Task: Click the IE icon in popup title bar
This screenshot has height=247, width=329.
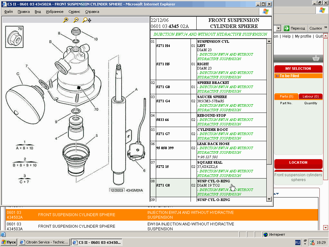Action: (x=4, y=4)
